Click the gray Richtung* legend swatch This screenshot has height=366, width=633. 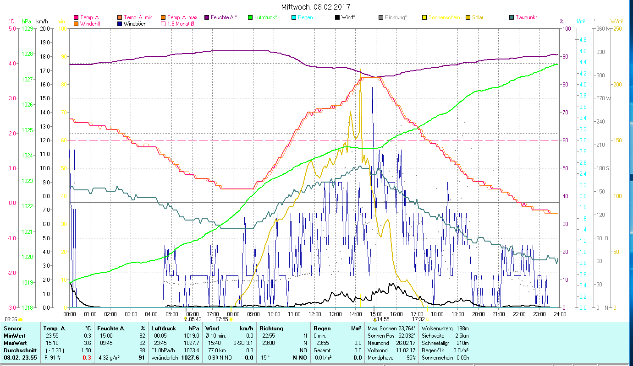[x=380, y=17]
